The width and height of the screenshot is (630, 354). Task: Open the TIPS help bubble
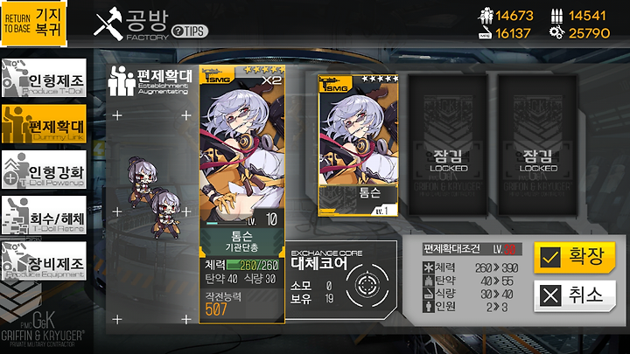pyautogui.click(x=190, y=31)
